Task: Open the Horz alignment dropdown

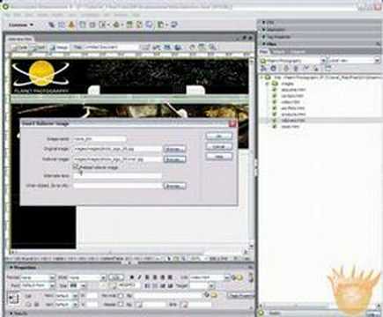Action: pos(75,296)
